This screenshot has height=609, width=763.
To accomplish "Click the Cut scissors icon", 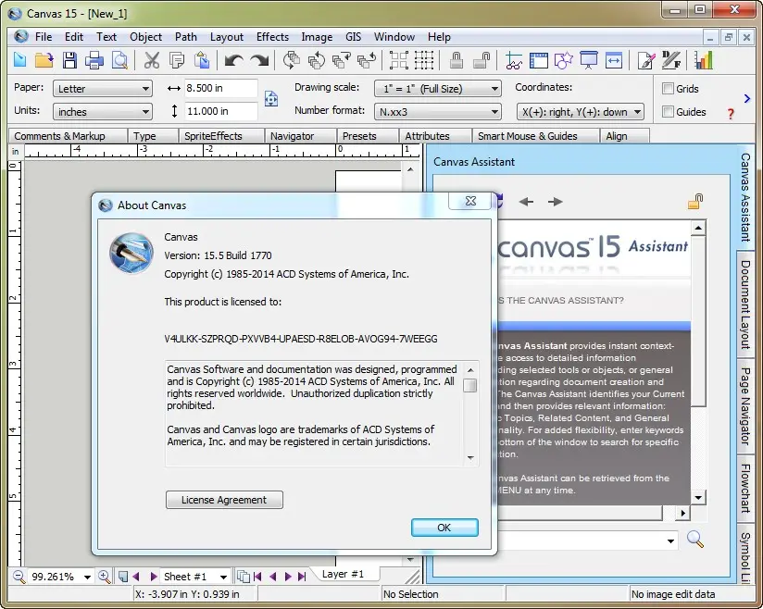I will coord(152,60).
